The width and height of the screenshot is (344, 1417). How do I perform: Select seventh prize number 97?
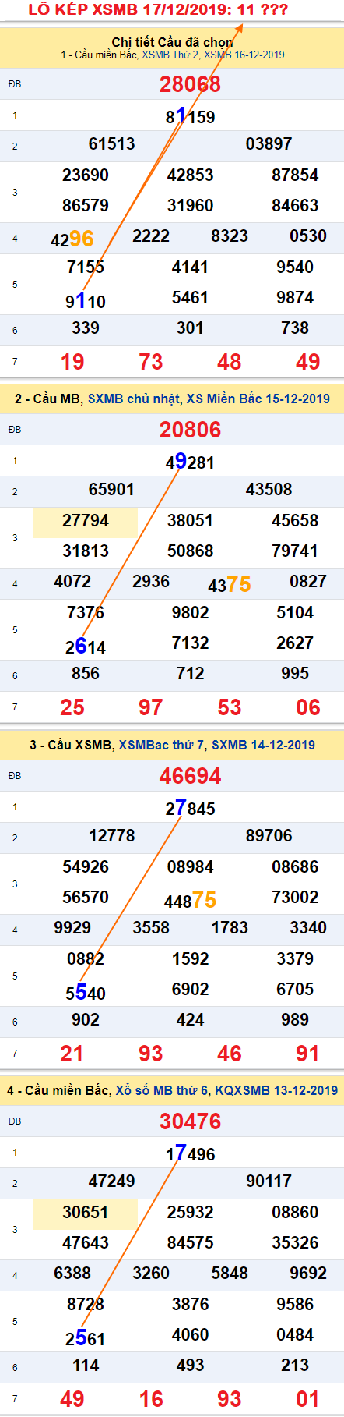pyautogui.click(x=151, y=707)
